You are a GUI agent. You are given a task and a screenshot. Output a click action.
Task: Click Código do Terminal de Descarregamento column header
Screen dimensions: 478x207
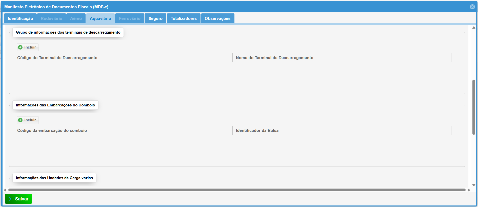point(57,58)
